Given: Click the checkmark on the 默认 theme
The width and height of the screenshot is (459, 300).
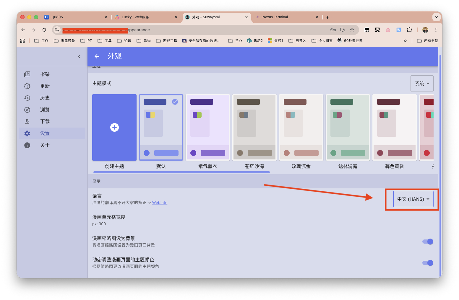Looking at the screenshot, I should coord(175,102).
